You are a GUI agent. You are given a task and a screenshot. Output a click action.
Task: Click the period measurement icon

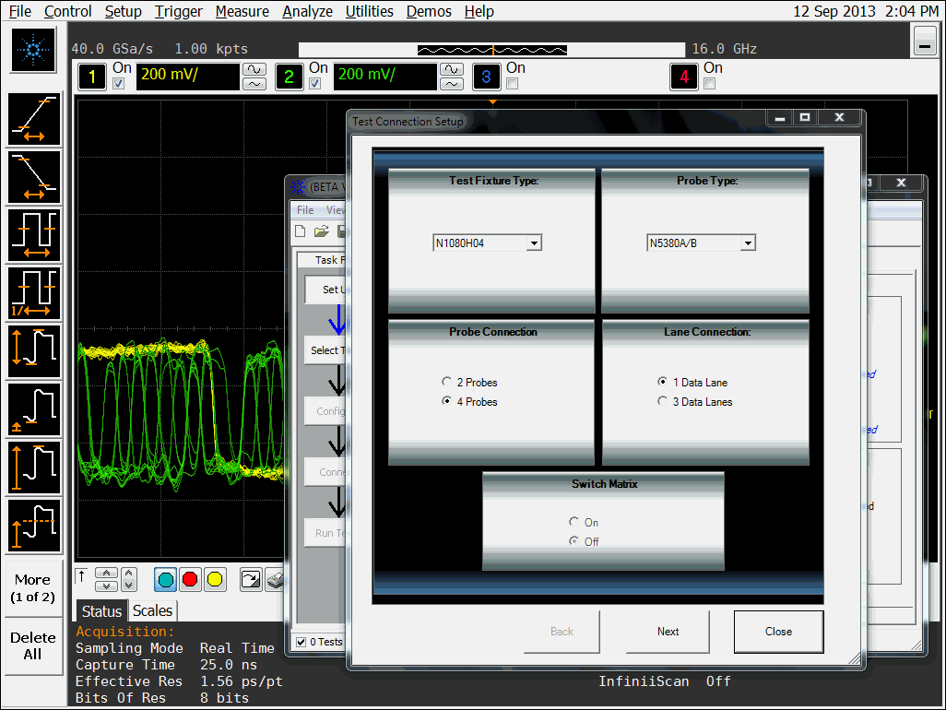pos(34,234)
